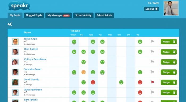Click the Log out button

(x=151, y=9)
